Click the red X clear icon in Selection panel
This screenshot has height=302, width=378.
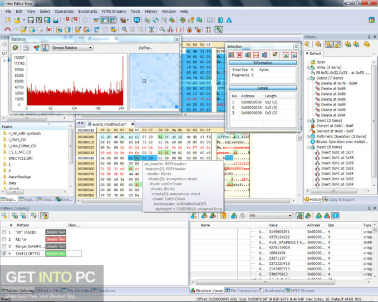(239, 55)
